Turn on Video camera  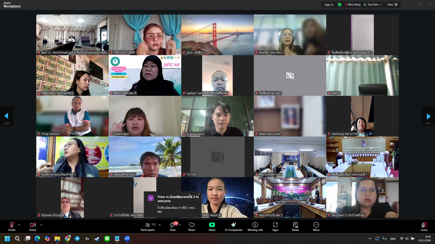coord(33,226)
